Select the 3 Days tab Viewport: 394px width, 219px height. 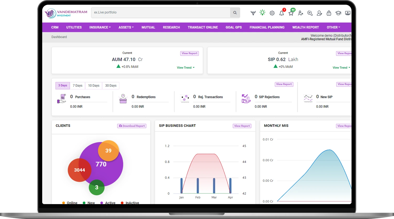63,86
